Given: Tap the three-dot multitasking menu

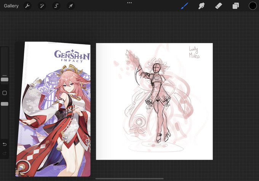Looking at the screenshot, I should pos(129,3).
